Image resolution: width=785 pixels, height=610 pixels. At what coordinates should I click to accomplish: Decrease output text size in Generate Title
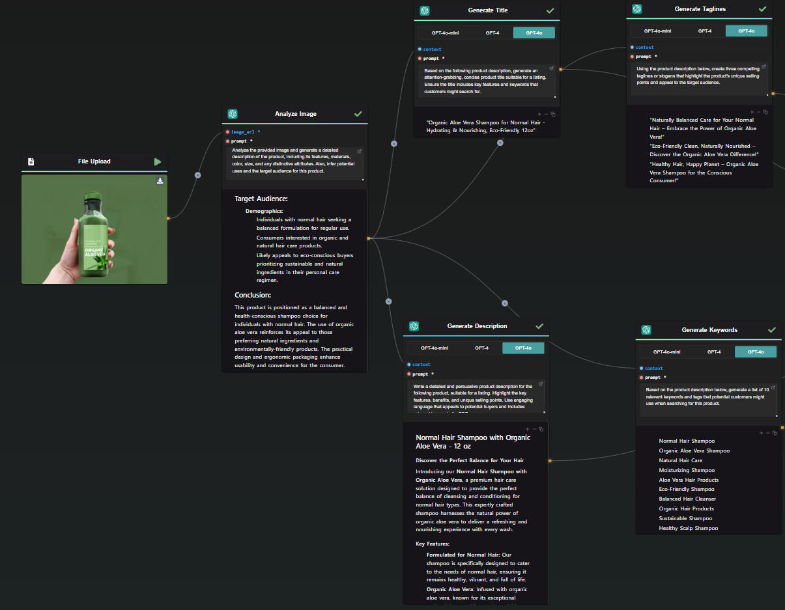click(546, 114)
